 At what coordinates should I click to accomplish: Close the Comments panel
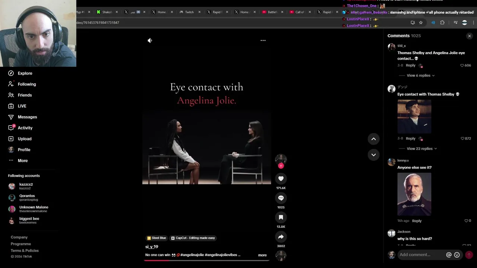point(470,36)
